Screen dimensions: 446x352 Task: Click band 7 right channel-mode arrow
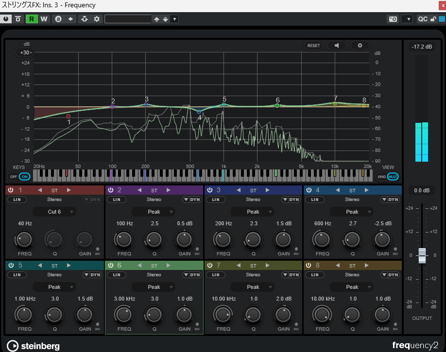[x=267, y=265]
